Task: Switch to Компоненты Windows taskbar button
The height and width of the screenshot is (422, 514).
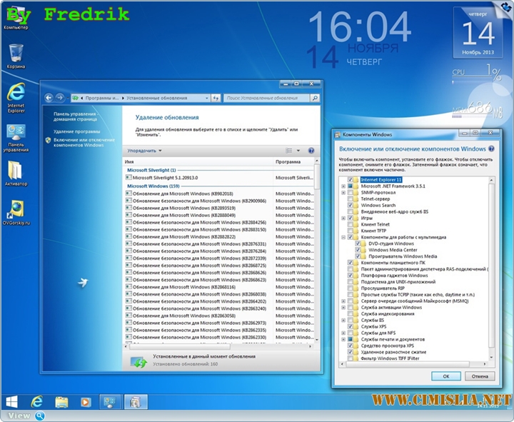Action: click(136, 402)
